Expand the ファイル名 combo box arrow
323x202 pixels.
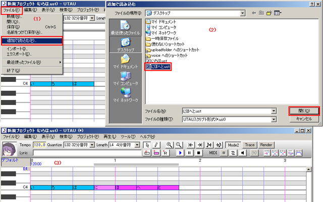click(274, 111)
